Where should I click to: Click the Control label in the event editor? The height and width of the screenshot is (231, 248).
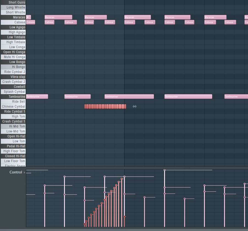click(16, 172)
